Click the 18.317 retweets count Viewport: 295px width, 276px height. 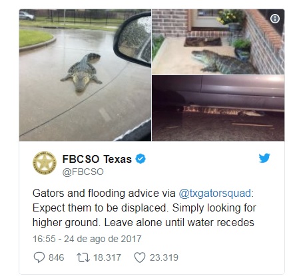(107, 257)
